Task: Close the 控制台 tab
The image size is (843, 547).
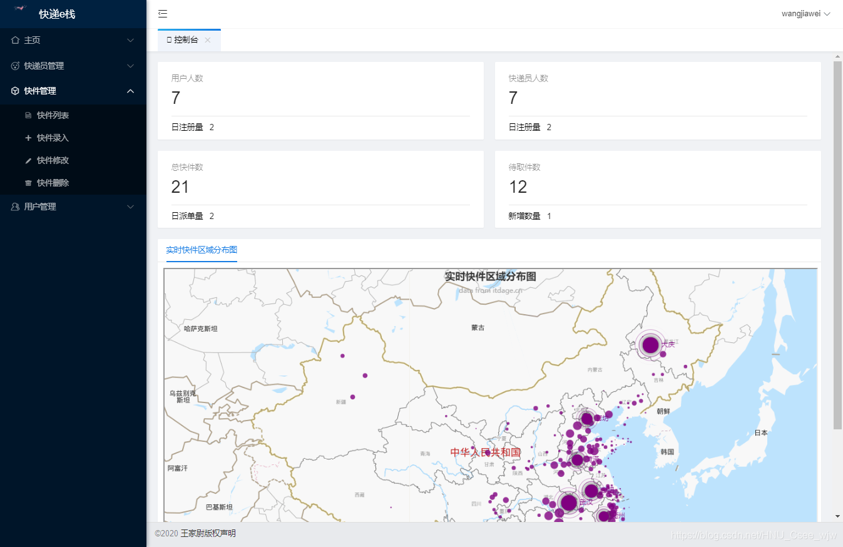Action: click(208, 40)
